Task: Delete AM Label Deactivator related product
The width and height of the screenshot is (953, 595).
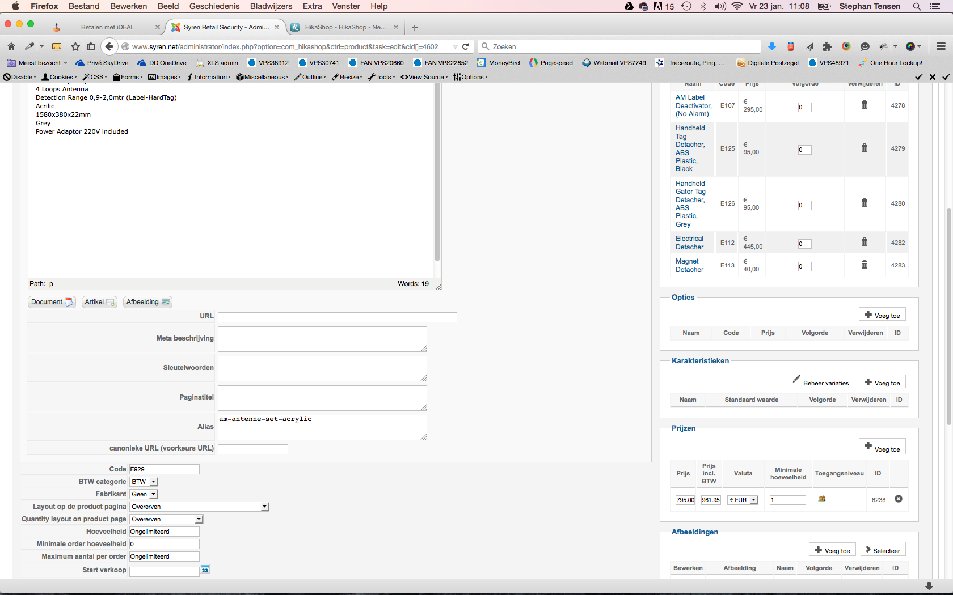Action: pos(865,105)
